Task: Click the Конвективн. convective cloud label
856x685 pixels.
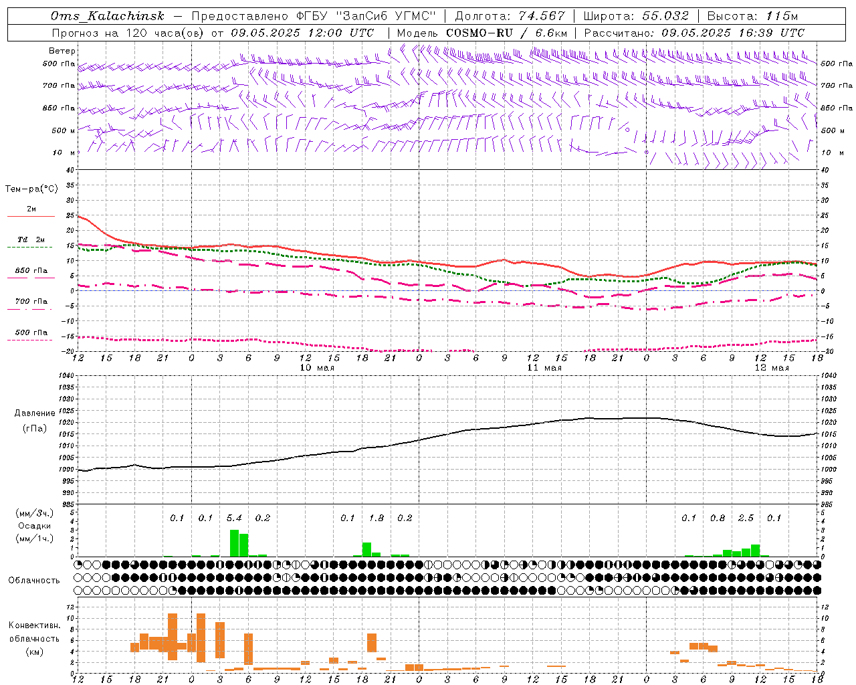Action: (34, 625)
